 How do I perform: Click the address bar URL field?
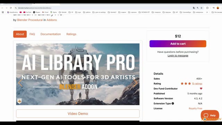click(x=103, y=8)
